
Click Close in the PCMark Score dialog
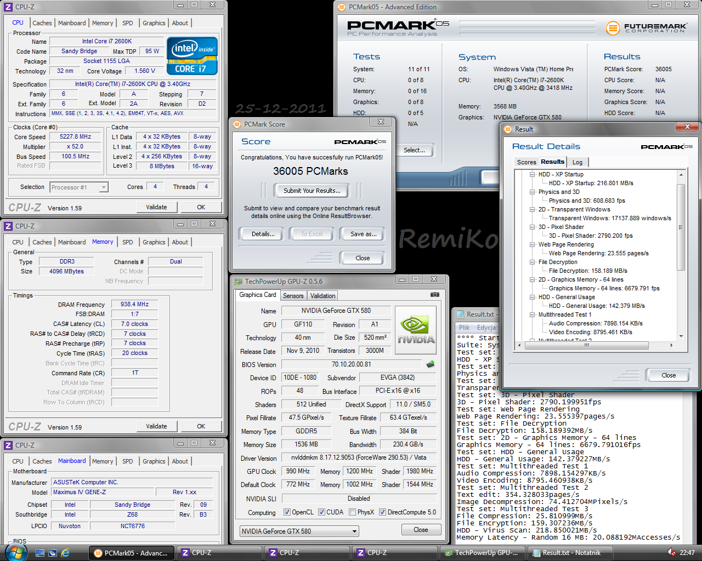pos(363,258)
